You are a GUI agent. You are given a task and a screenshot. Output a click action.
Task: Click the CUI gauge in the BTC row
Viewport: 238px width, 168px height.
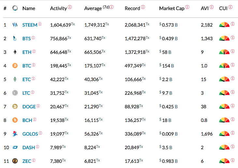[224, 66]
